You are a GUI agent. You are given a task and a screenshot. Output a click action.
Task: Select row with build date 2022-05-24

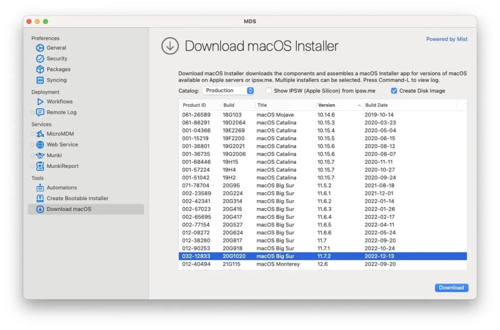point(323,233)
